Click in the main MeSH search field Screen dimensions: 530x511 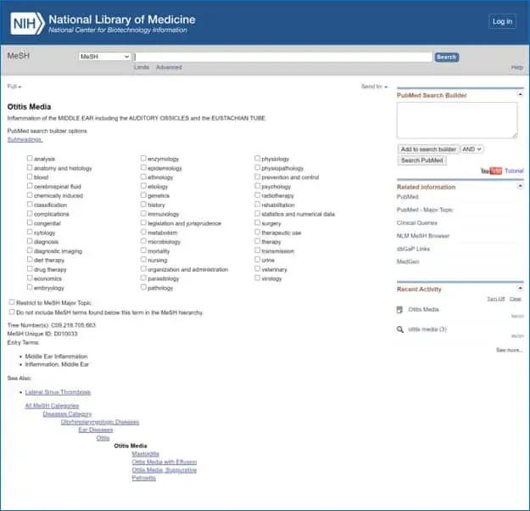(x=282, y=57)
